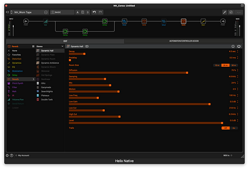Image resolution: width=249 pixels, height=169 pixels.
Task: Open the preset minus/options circle icon
Action: coord(46,12)
